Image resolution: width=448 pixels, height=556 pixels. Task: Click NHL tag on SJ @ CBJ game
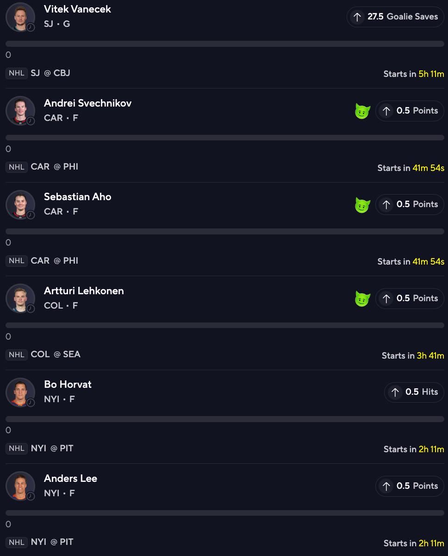tap(17, 73)
